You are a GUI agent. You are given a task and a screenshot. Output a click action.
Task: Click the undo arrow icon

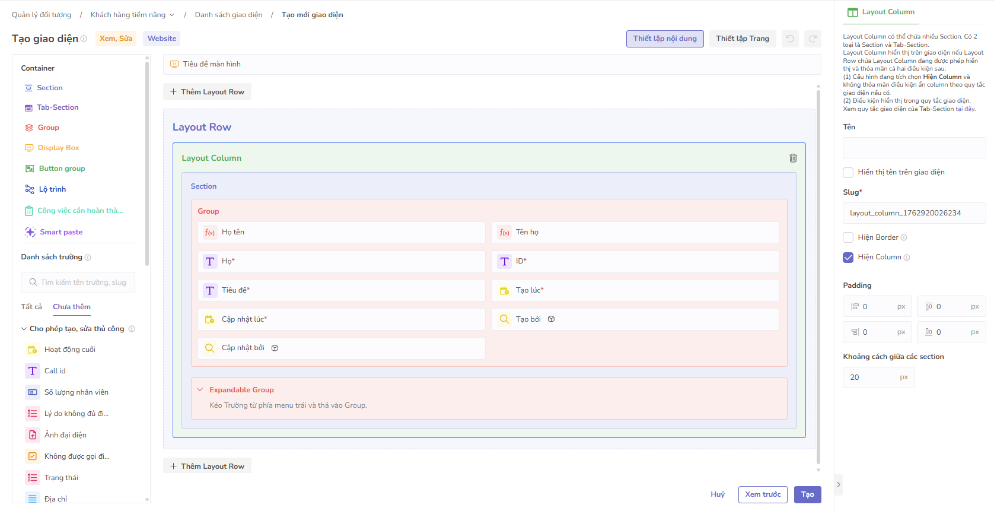790,39
